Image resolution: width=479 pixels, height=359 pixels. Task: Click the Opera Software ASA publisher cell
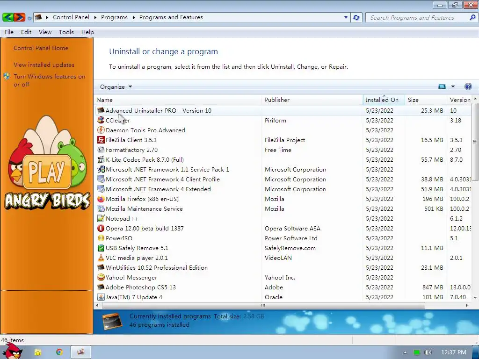tap(293, 228)
